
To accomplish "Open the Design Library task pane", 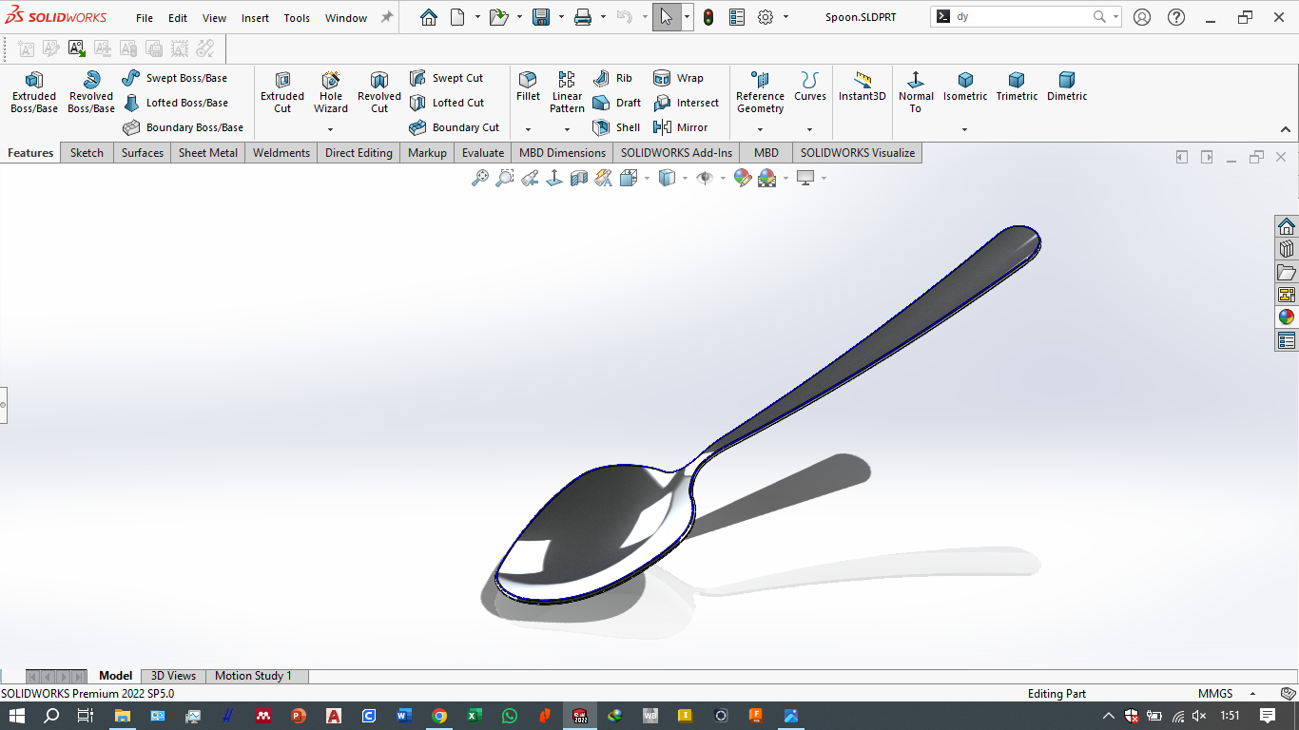I will pyautogui.click(x=1286, y=249).
